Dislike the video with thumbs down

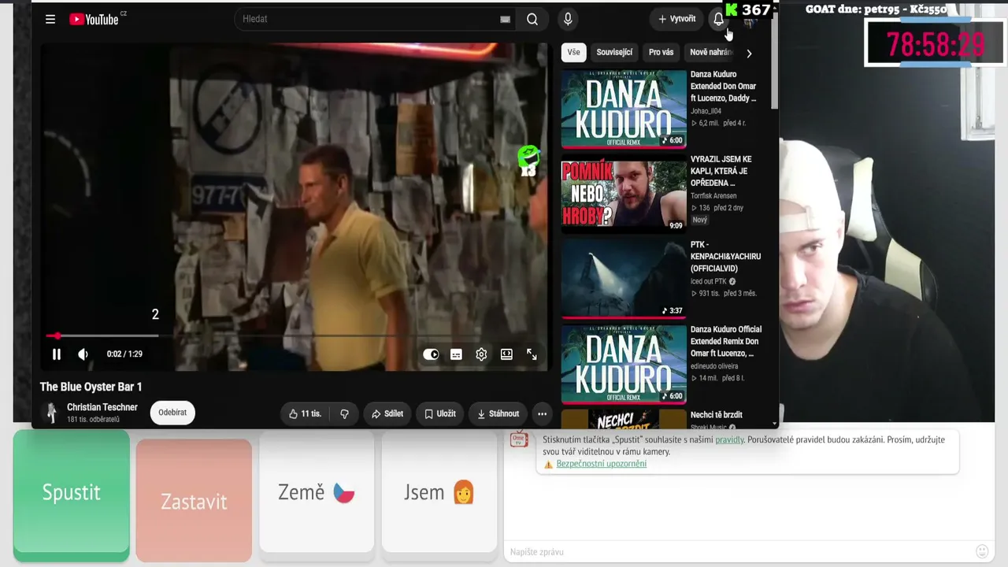(344, 413)
